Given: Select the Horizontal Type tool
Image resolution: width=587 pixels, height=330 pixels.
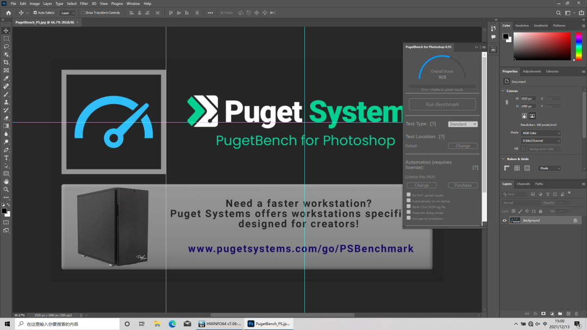Looking at the screenshot, I should pyautogui.click(x=7, y=158).
